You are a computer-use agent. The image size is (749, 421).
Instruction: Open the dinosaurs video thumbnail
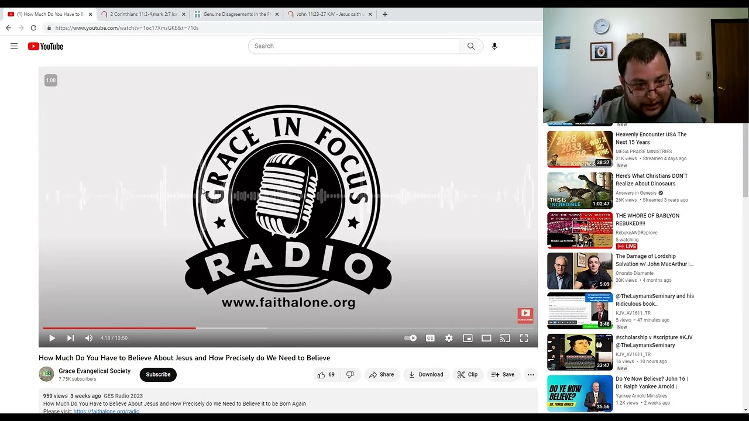(580, 191)
